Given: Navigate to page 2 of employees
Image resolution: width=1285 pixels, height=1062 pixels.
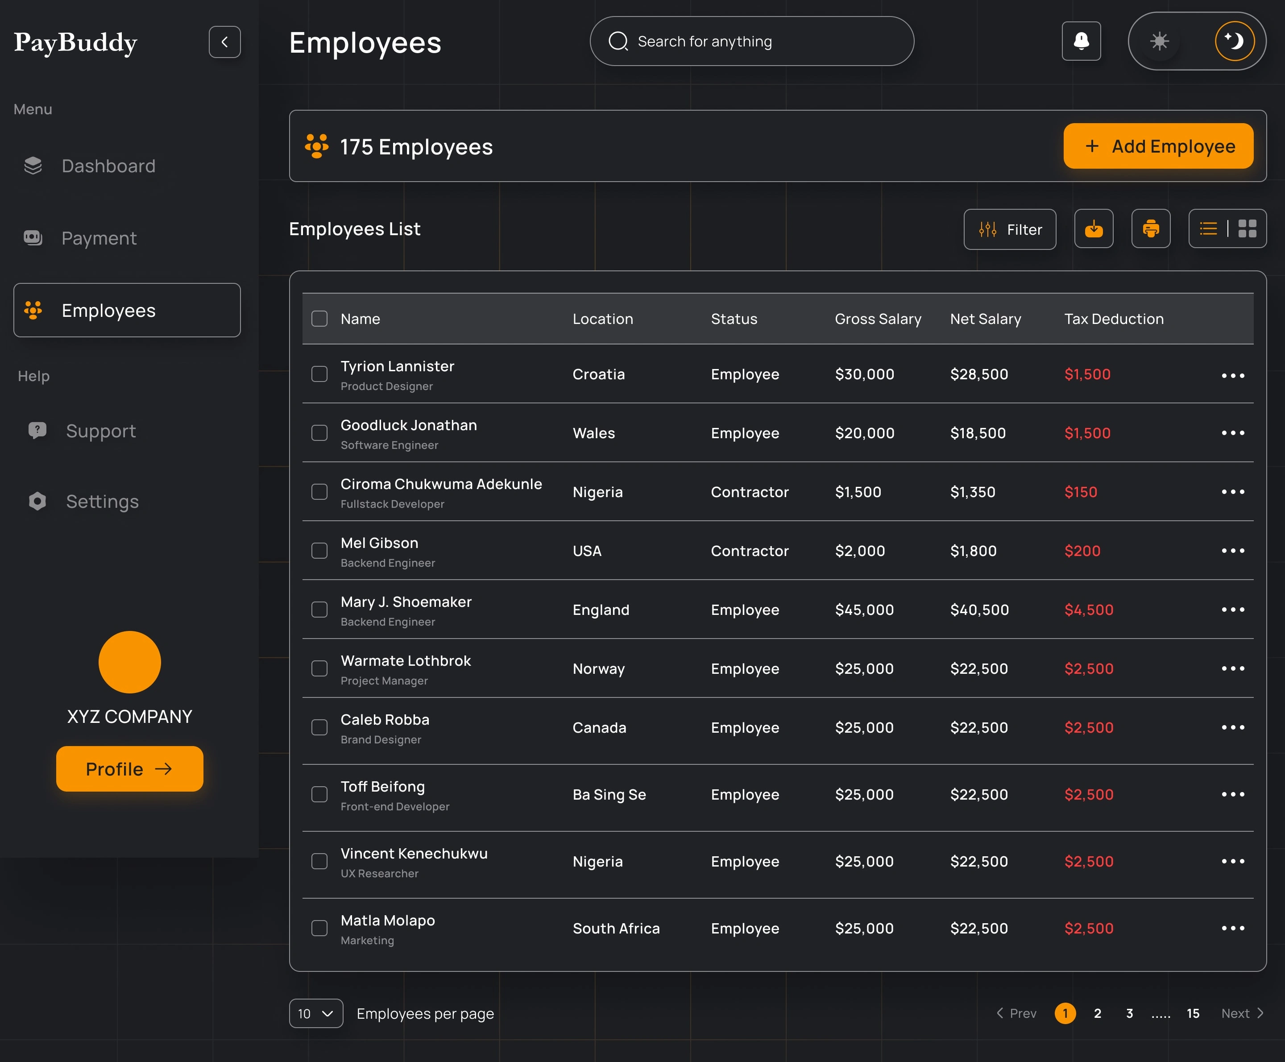Looking at the screenshot, I should click(x=1097, y=1013).
